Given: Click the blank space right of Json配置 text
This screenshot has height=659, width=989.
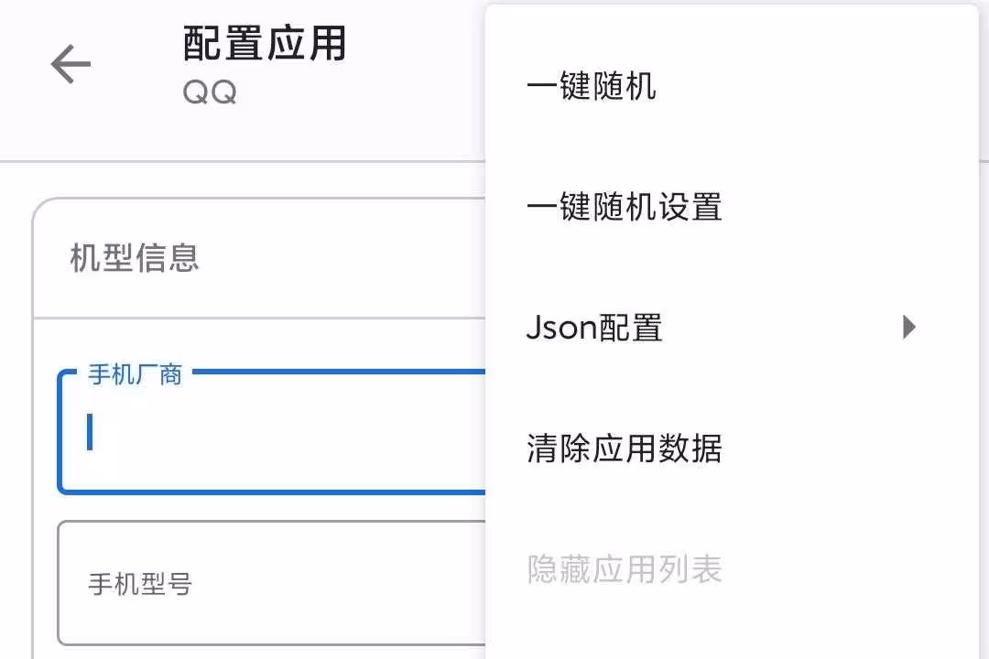Looking at the screenshot, I should click(778, 328).
